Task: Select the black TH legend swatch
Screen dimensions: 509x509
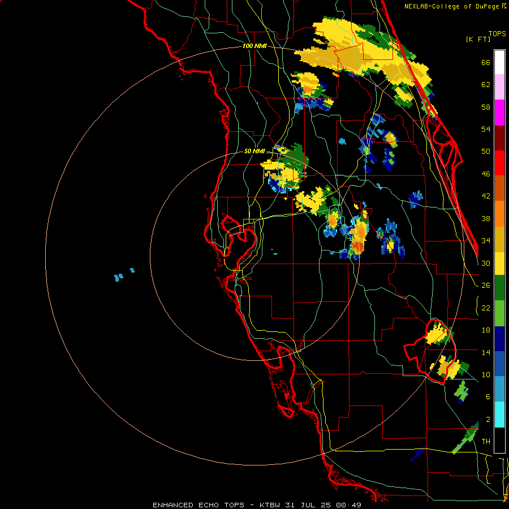Action: (x=499, y=440)
